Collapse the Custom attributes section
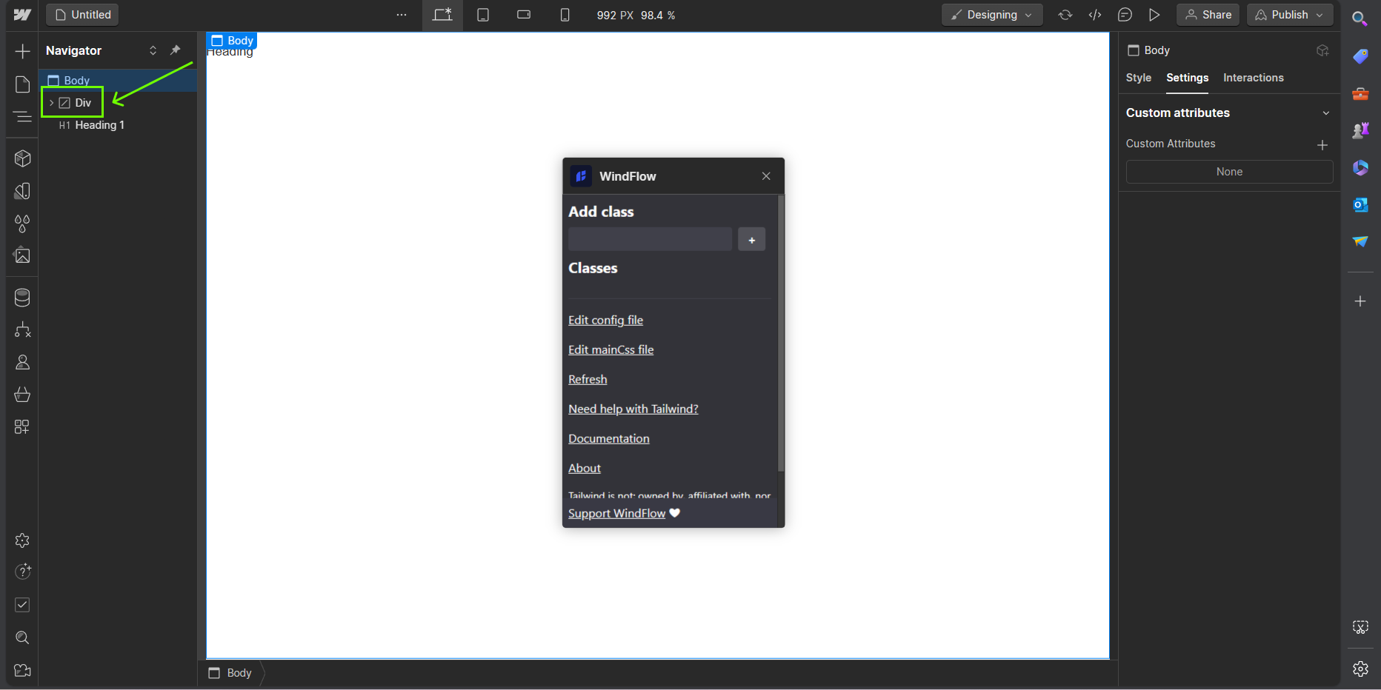The image size is (1381, 690). click(1325, 113)
